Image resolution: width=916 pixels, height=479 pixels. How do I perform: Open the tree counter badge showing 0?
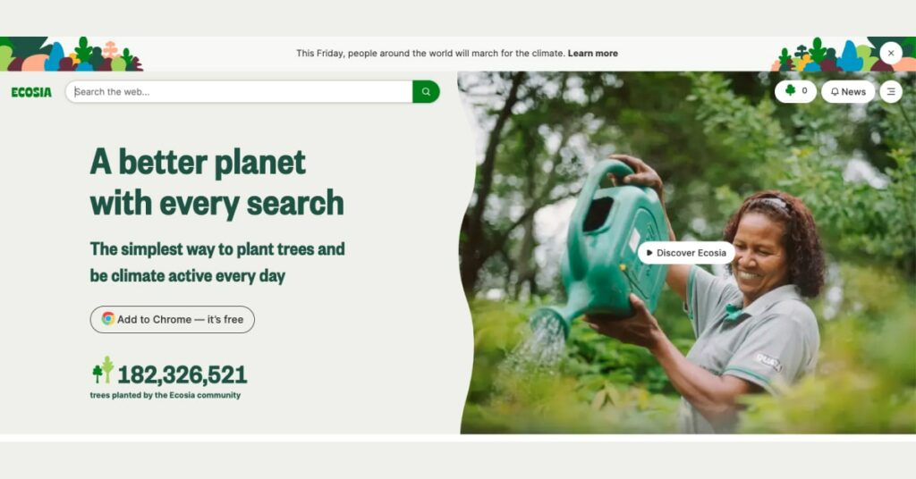point(795,91)
